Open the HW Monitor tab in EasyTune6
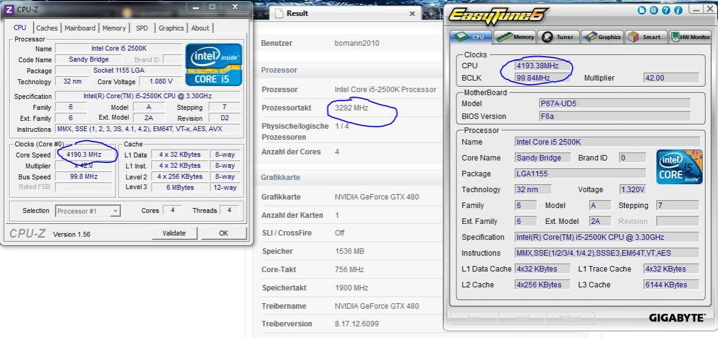Screen dimensions: 718x338 tap(690, 37)
